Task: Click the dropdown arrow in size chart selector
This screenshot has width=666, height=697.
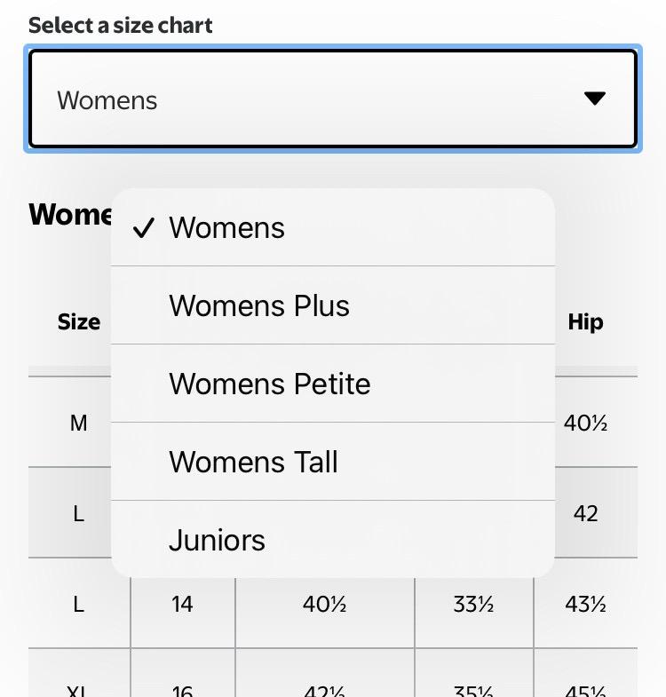Action: 595,99
